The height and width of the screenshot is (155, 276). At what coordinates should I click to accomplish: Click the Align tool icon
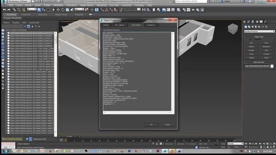point(148,10)
